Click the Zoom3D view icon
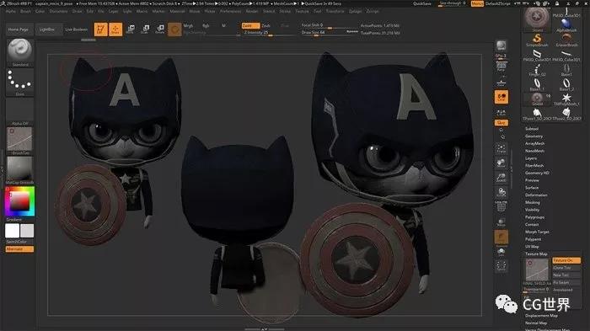This screenshot has width=590, height=331. [501, 178]
